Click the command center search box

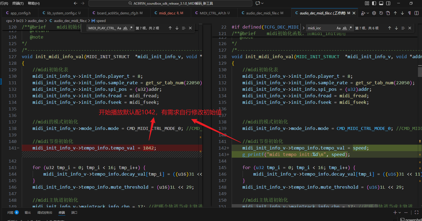point(170,3)
